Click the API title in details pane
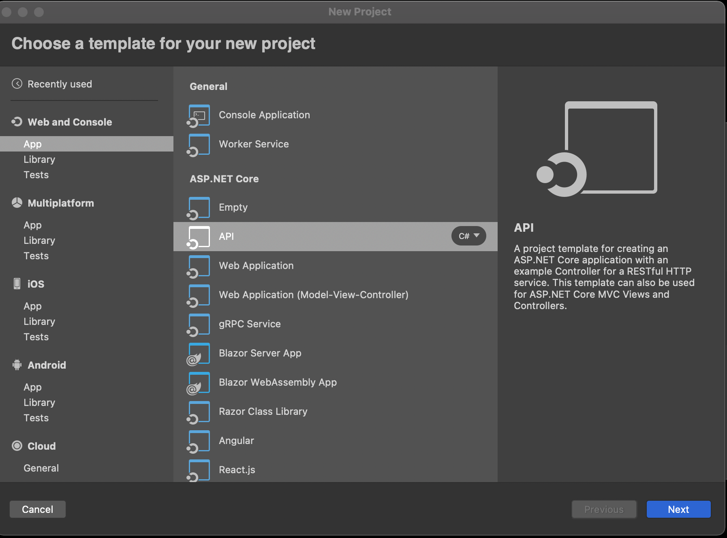The height and width of the screenshot is (538, 727). point(524,228)
